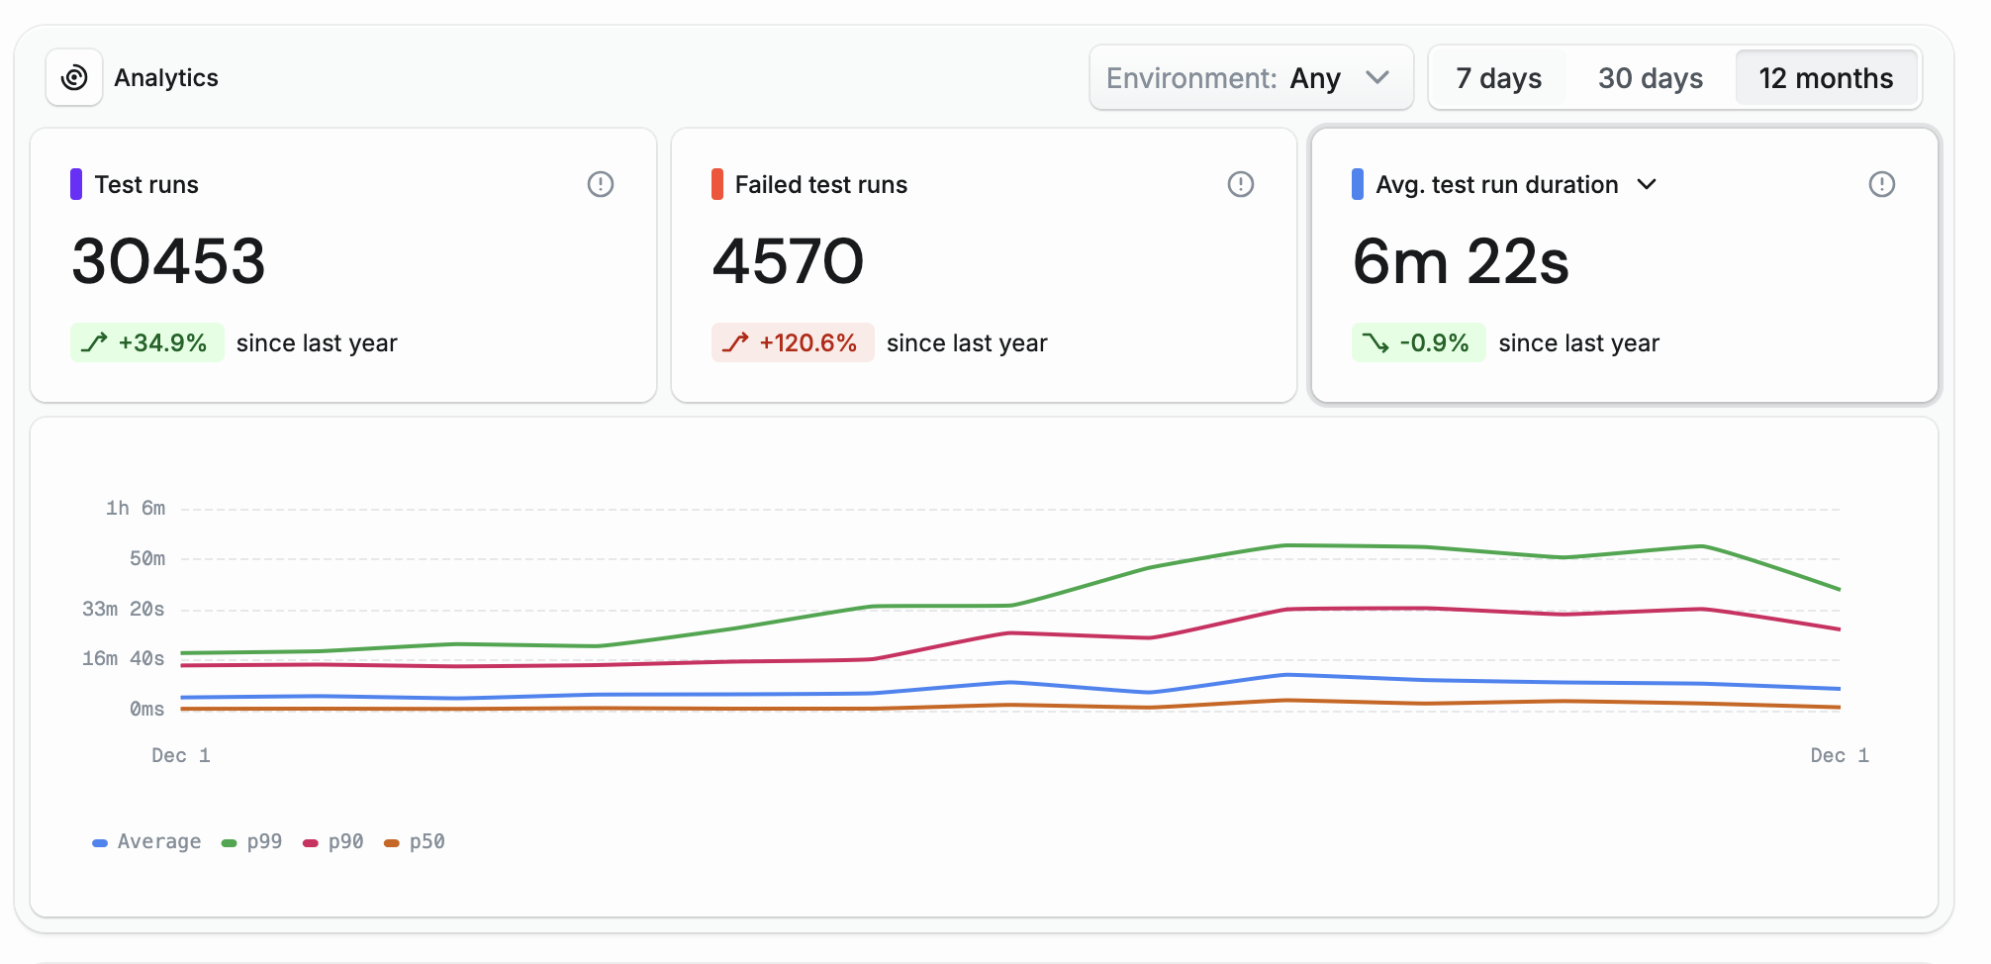Toggle the Average series in chart legend

point(146,842)
